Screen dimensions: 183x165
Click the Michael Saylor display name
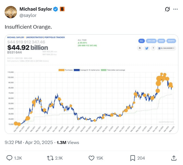coord(35,9)
